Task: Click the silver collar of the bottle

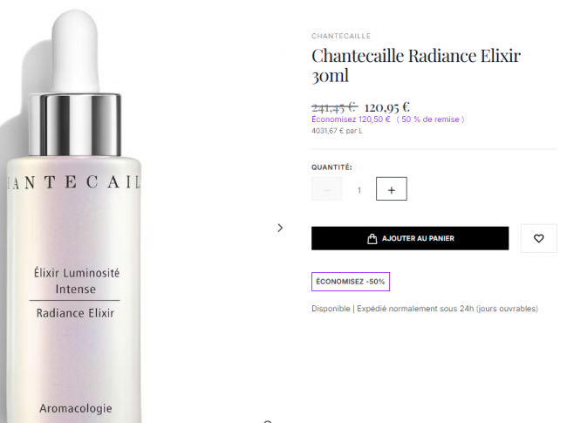Action: coord(75,125)
